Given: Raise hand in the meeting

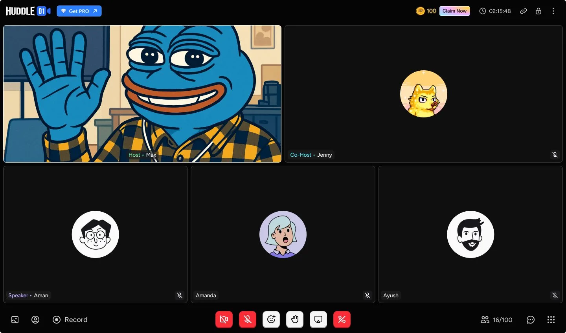Looking at the screenshot, I should [295, 320].
